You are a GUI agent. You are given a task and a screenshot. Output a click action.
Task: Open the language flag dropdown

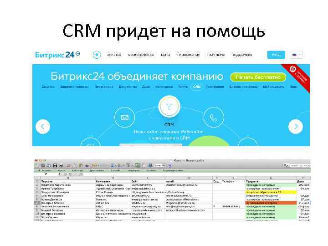(296, 55)
